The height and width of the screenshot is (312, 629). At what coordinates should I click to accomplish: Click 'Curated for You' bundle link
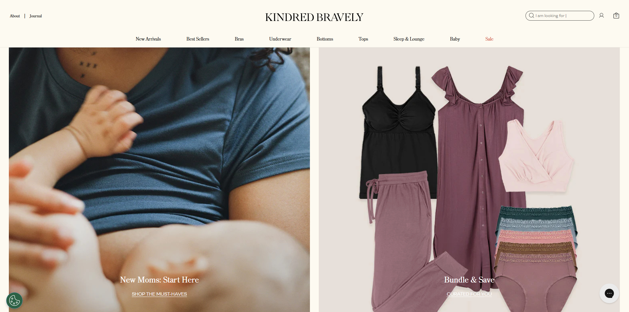coord(469,294)
